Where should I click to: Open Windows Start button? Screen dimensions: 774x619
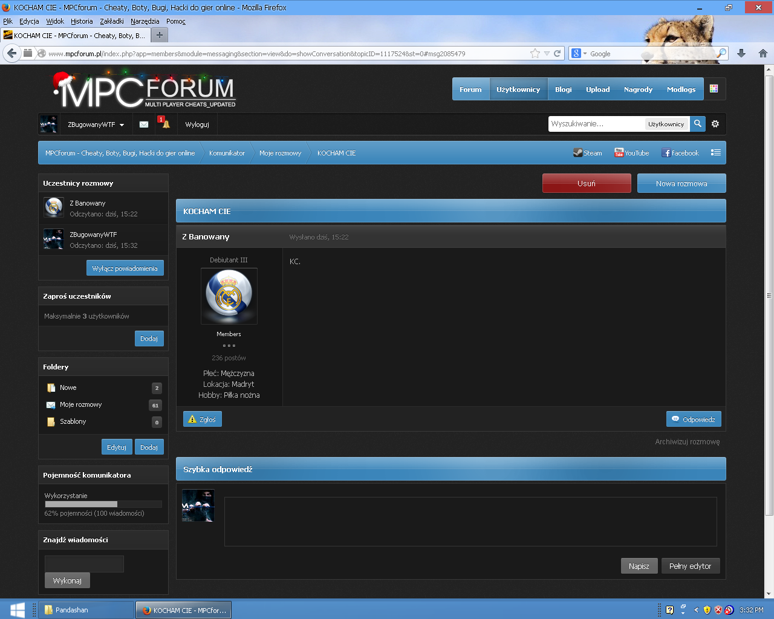(18, 609)
